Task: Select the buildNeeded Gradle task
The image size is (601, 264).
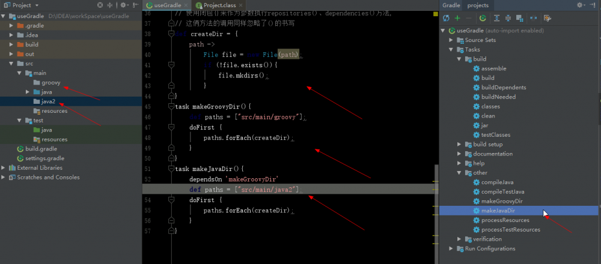Action: point(498,97)
